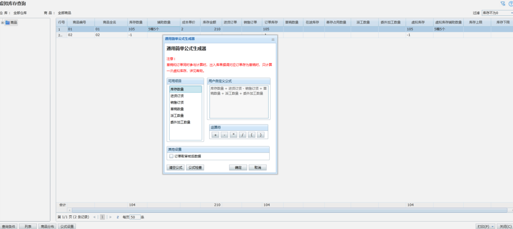The height and width of the screenshot is (229, 513).
Task: Insert the divide operator
Action: (242, 135)
